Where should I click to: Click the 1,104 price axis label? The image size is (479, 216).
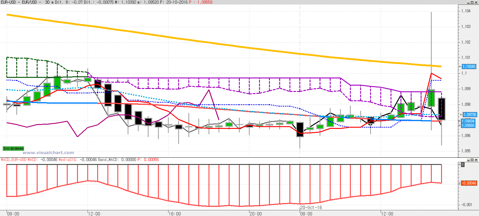[466, 11]
